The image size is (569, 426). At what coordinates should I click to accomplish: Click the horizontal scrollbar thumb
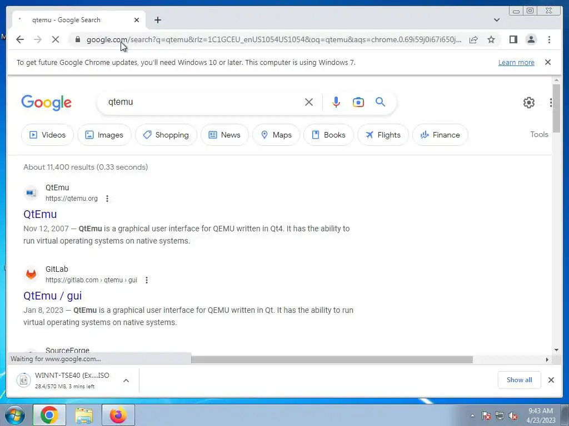coord(332,359)
